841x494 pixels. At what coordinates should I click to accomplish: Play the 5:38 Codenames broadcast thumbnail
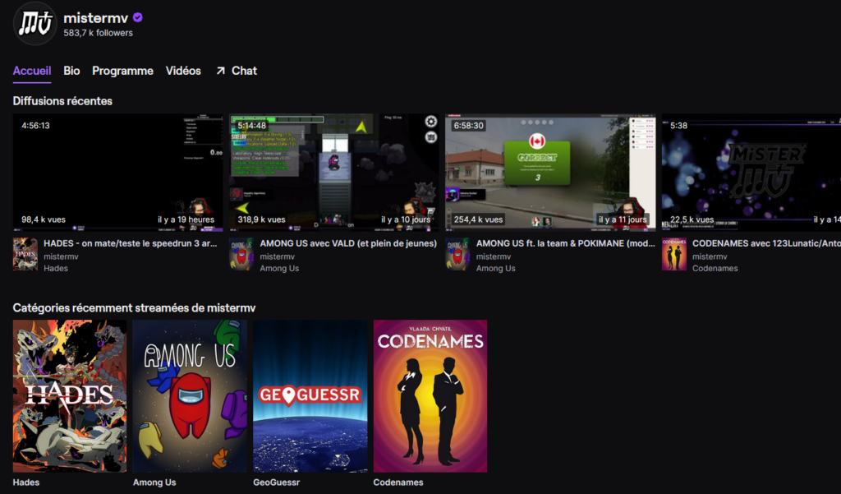[751, 173]
